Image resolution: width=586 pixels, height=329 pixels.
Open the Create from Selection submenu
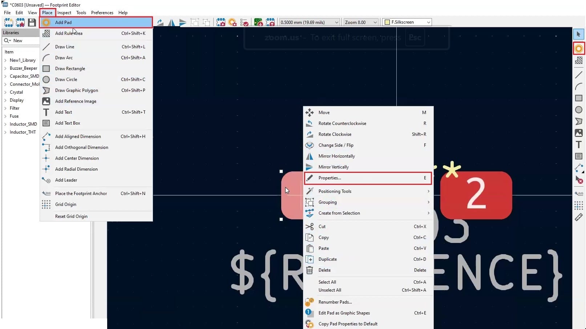tap(368, 213)
